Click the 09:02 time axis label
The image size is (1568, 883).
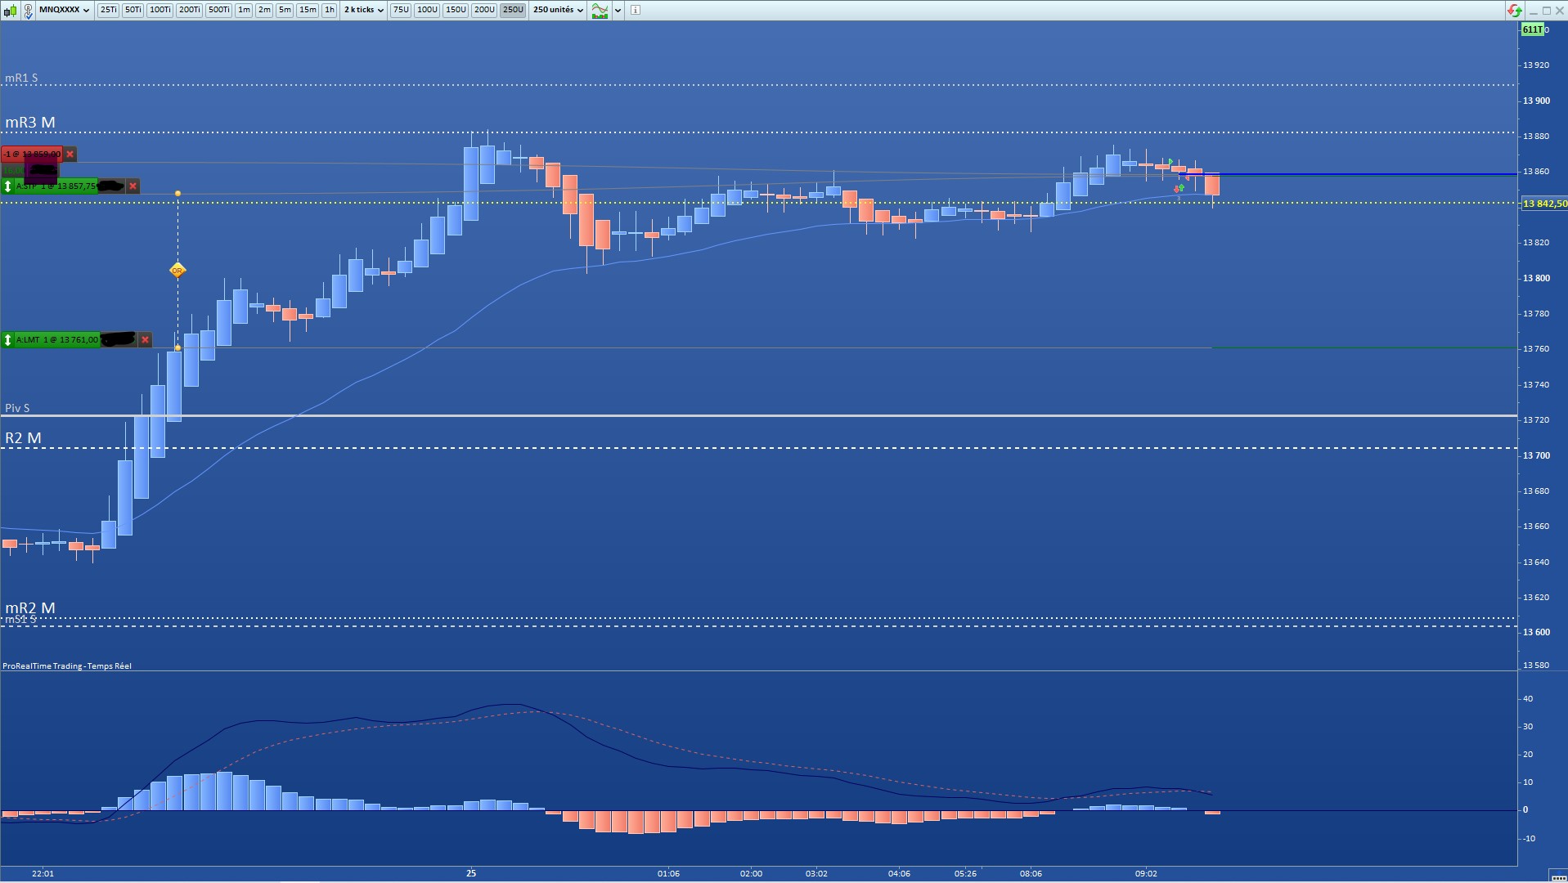pos(1146,873)
